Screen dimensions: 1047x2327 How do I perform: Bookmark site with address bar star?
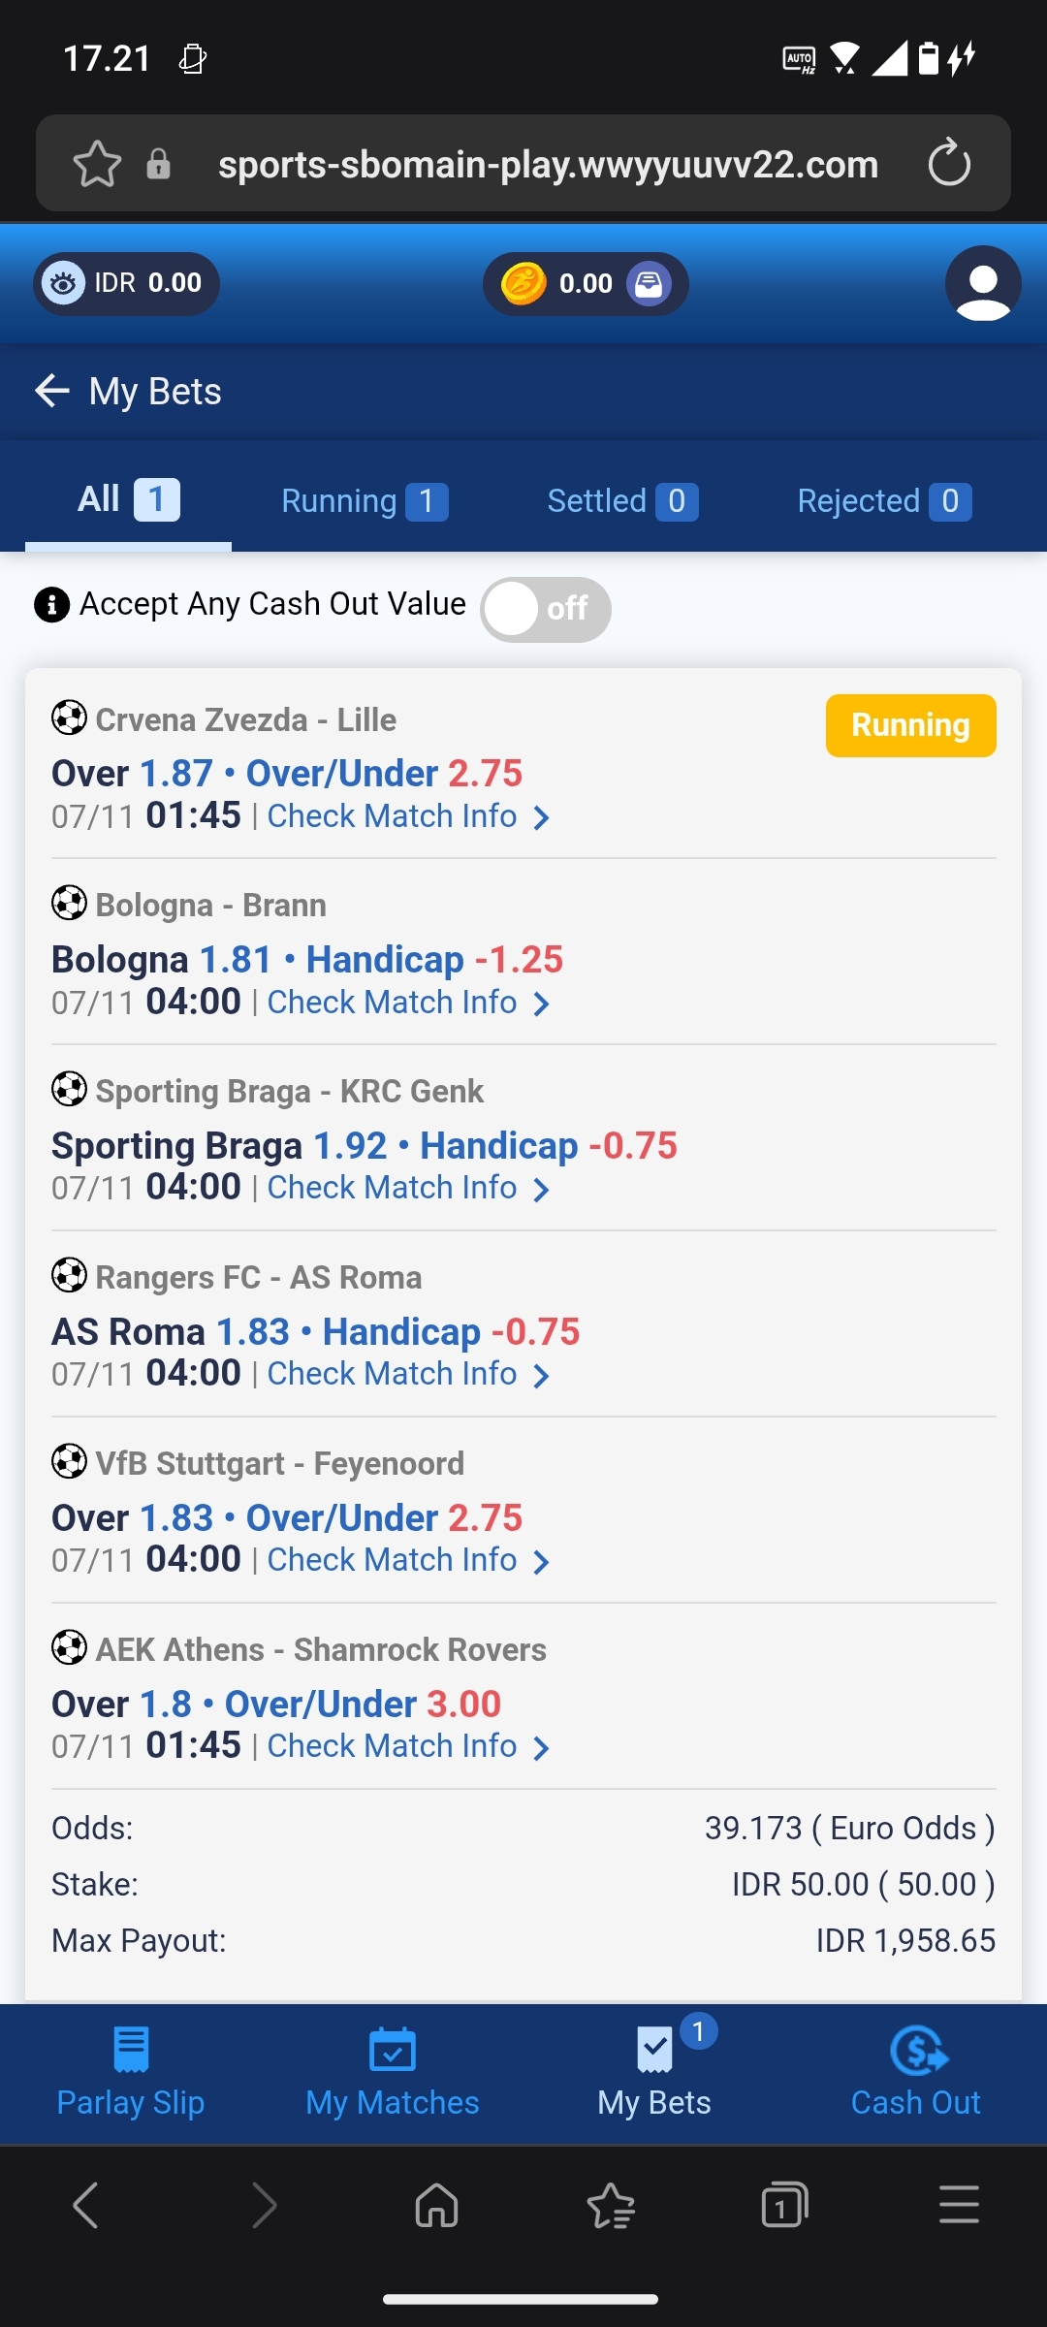tap(97, 164)
